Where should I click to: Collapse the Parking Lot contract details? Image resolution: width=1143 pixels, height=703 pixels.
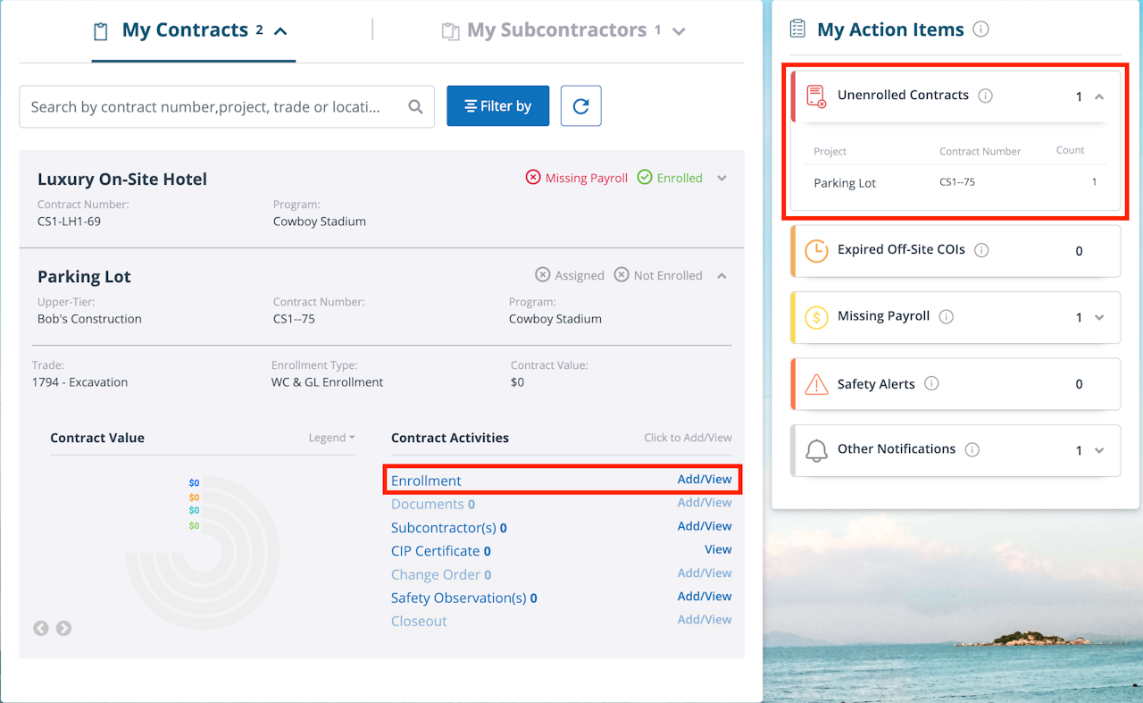pos(722,275)
